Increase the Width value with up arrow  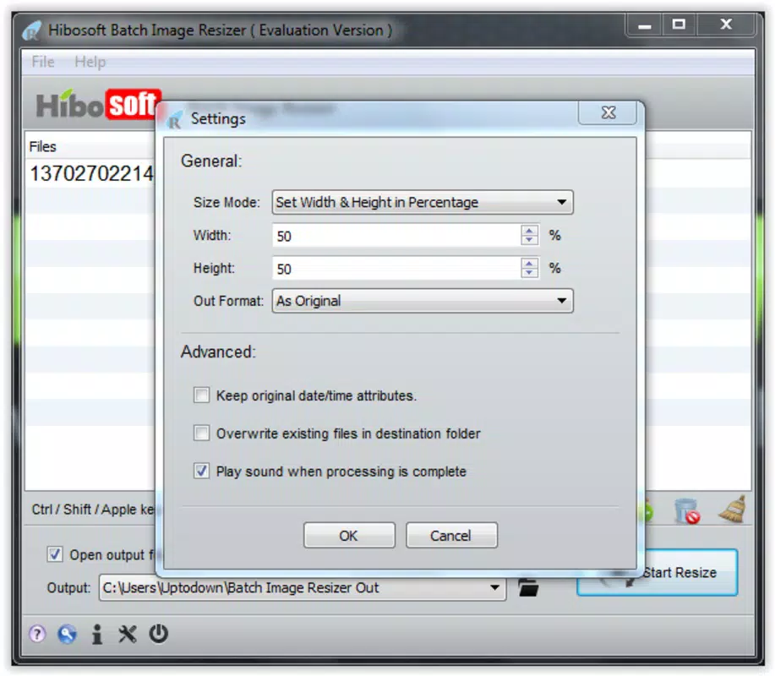pyautogui.click(x=529, y=231)
